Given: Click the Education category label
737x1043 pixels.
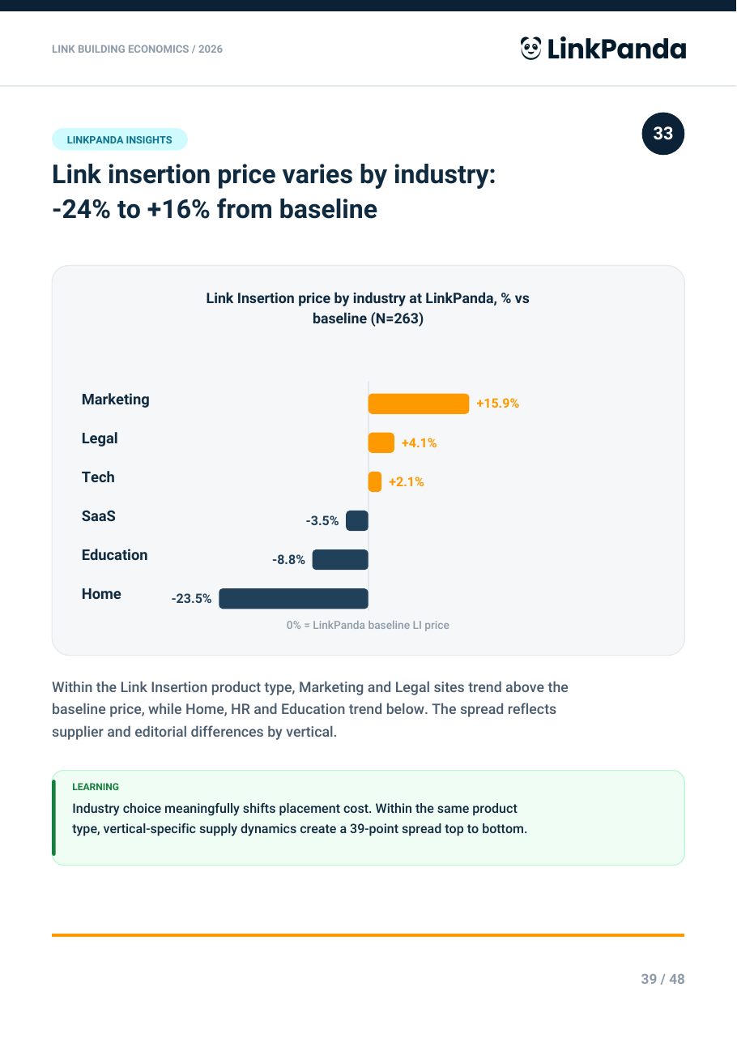Looking at the screenshot, I should 115,555.
